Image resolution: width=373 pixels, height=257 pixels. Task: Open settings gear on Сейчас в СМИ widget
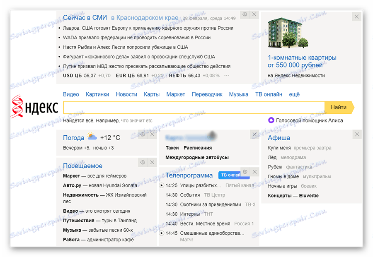(245, 14)
